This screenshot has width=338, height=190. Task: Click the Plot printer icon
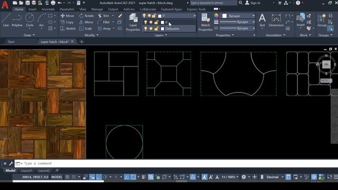[x=53, y=3]
